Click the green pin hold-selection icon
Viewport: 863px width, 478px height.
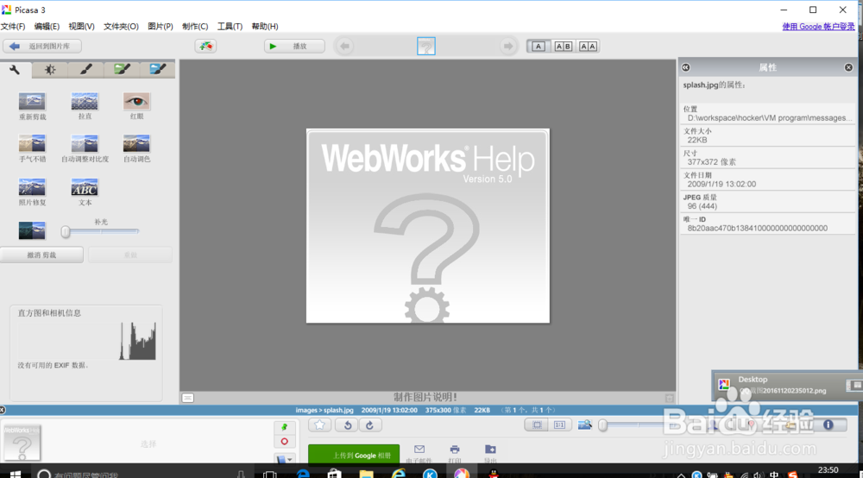click(x=285, y=427)
